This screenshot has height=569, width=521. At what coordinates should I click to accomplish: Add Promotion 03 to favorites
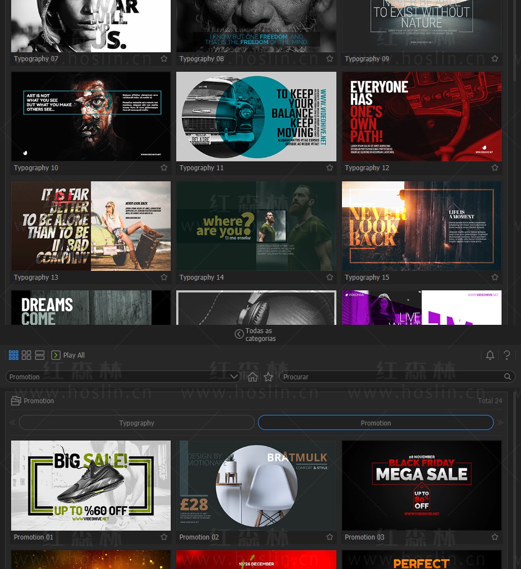[495, 537]
